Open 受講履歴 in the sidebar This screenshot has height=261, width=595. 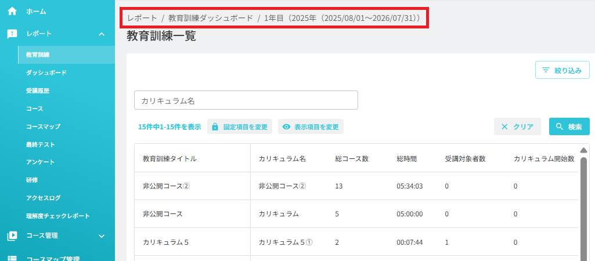point(38,90)
